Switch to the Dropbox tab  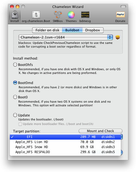[x=93, y=30]
